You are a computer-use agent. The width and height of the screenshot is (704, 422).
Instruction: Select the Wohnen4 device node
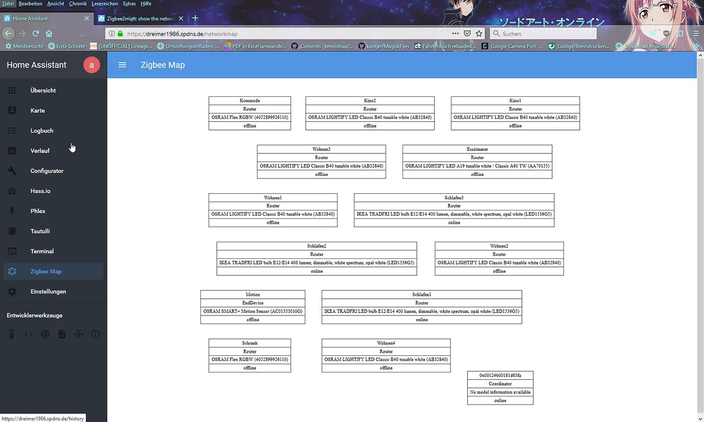pos(386,355)
